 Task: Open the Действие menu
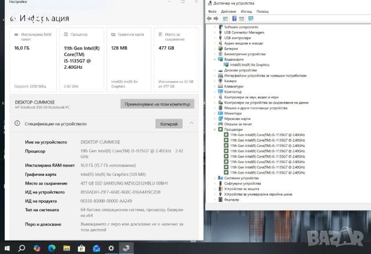228,12
